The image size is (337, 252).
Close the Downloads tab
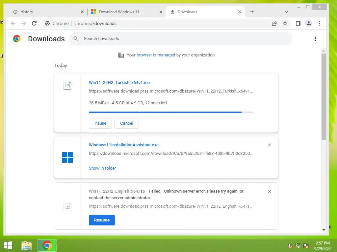[240, 12]
